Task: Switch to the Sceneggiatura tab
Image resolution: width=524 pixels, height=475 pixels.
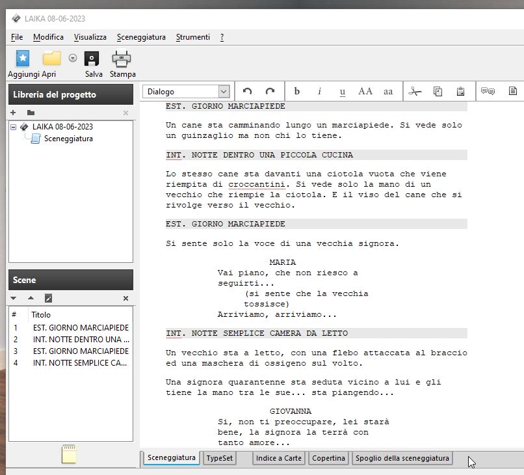Action: 172,457
